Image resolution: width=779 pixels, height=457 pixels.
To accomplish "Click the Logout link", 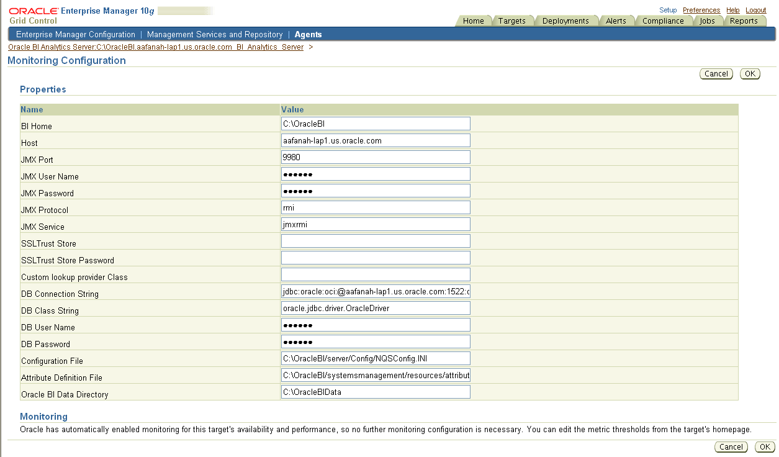I will (756, 10).
